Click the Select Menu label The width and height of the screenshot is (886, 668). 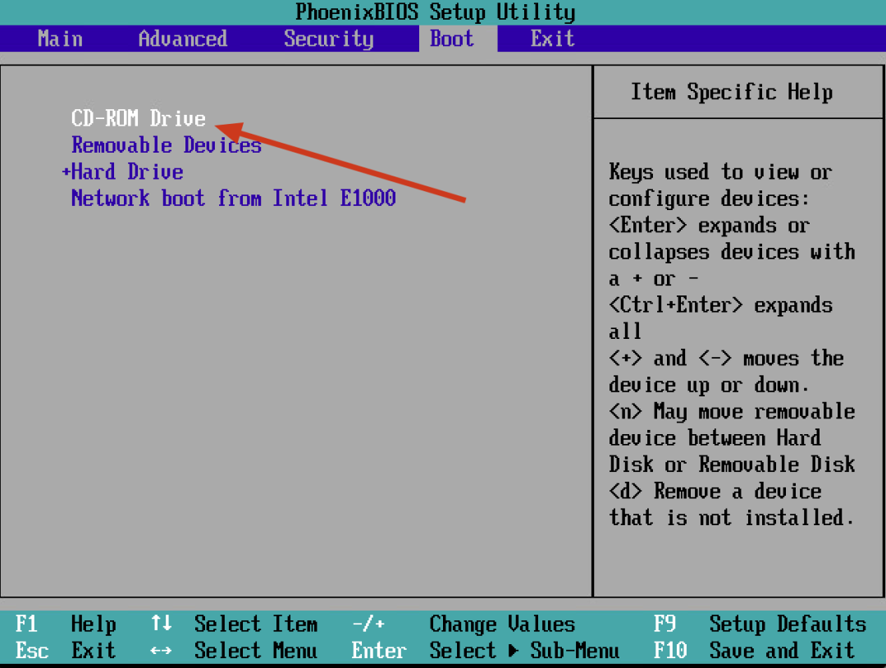(x=255, y=651)
